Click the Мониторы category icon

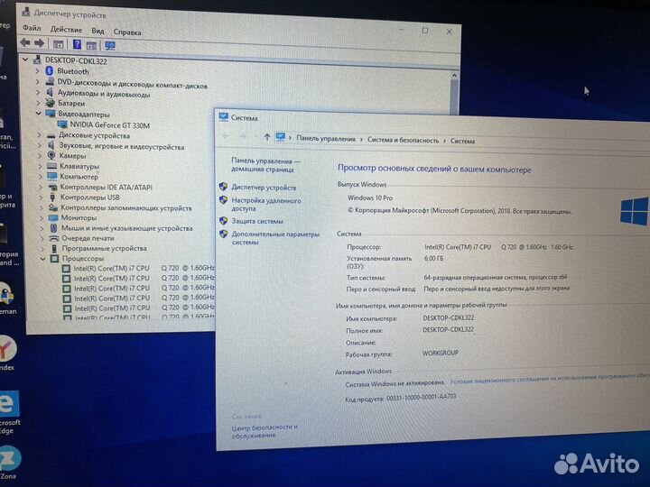click(53, 217)
